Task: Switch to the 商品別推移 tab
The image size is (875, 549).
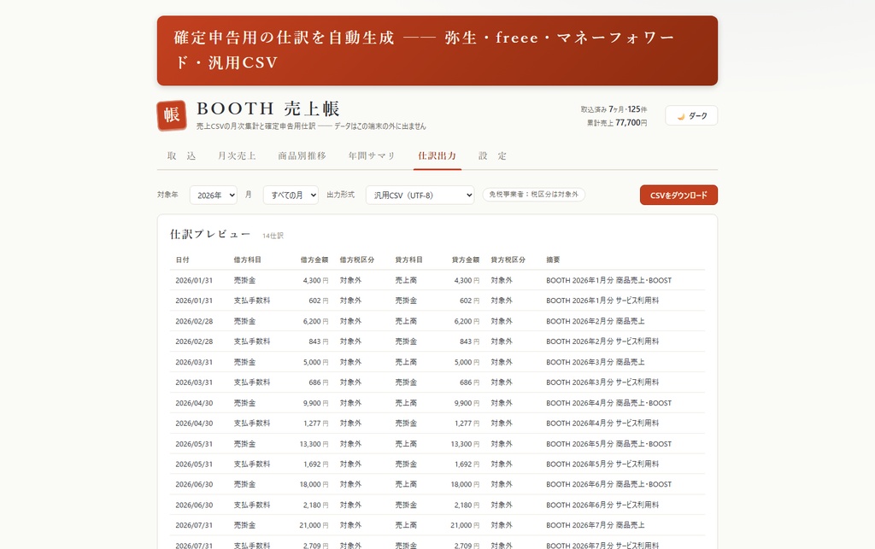Action: tap(302, 156)
